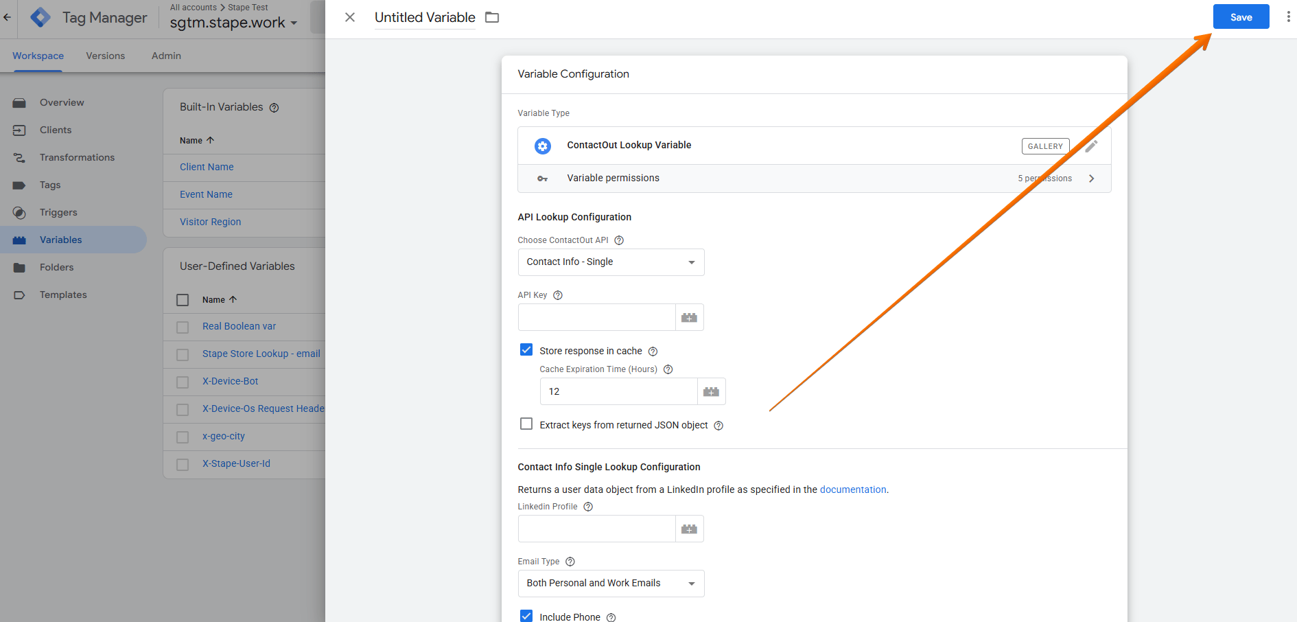Screen dimensions: 1297x622
Task: Insert variable into Cache Expiration Time field
Action: pos(712,391)
